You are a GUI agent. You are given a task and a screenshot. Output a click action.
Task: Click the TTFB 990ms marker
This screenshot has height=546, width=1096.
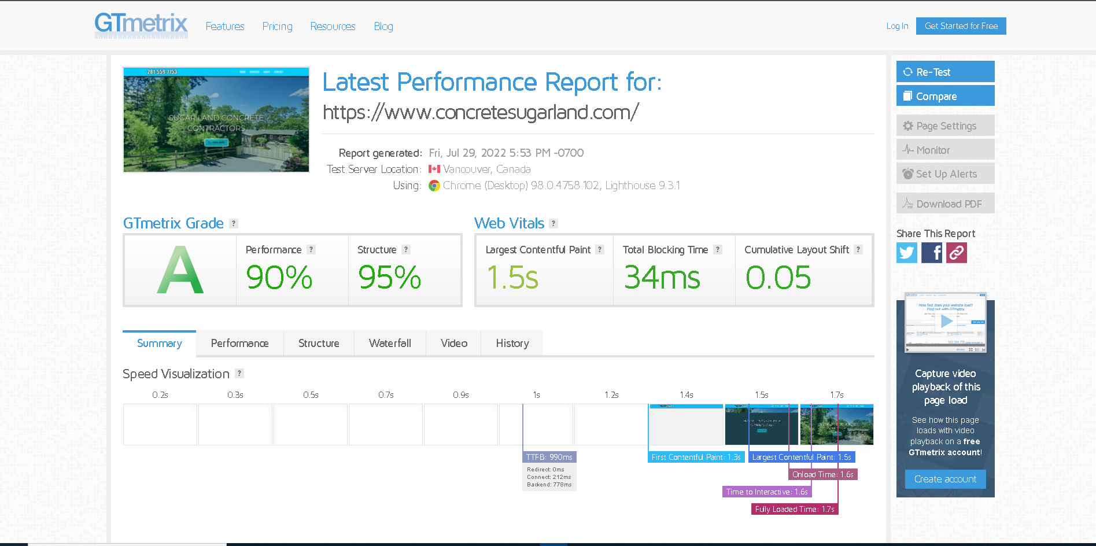tap(549, 457)
